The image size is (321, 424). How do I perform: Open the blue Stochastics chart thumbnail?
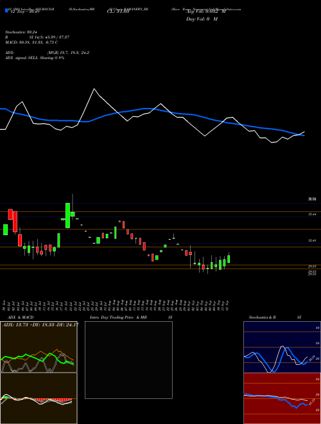(x=282, y=347)
